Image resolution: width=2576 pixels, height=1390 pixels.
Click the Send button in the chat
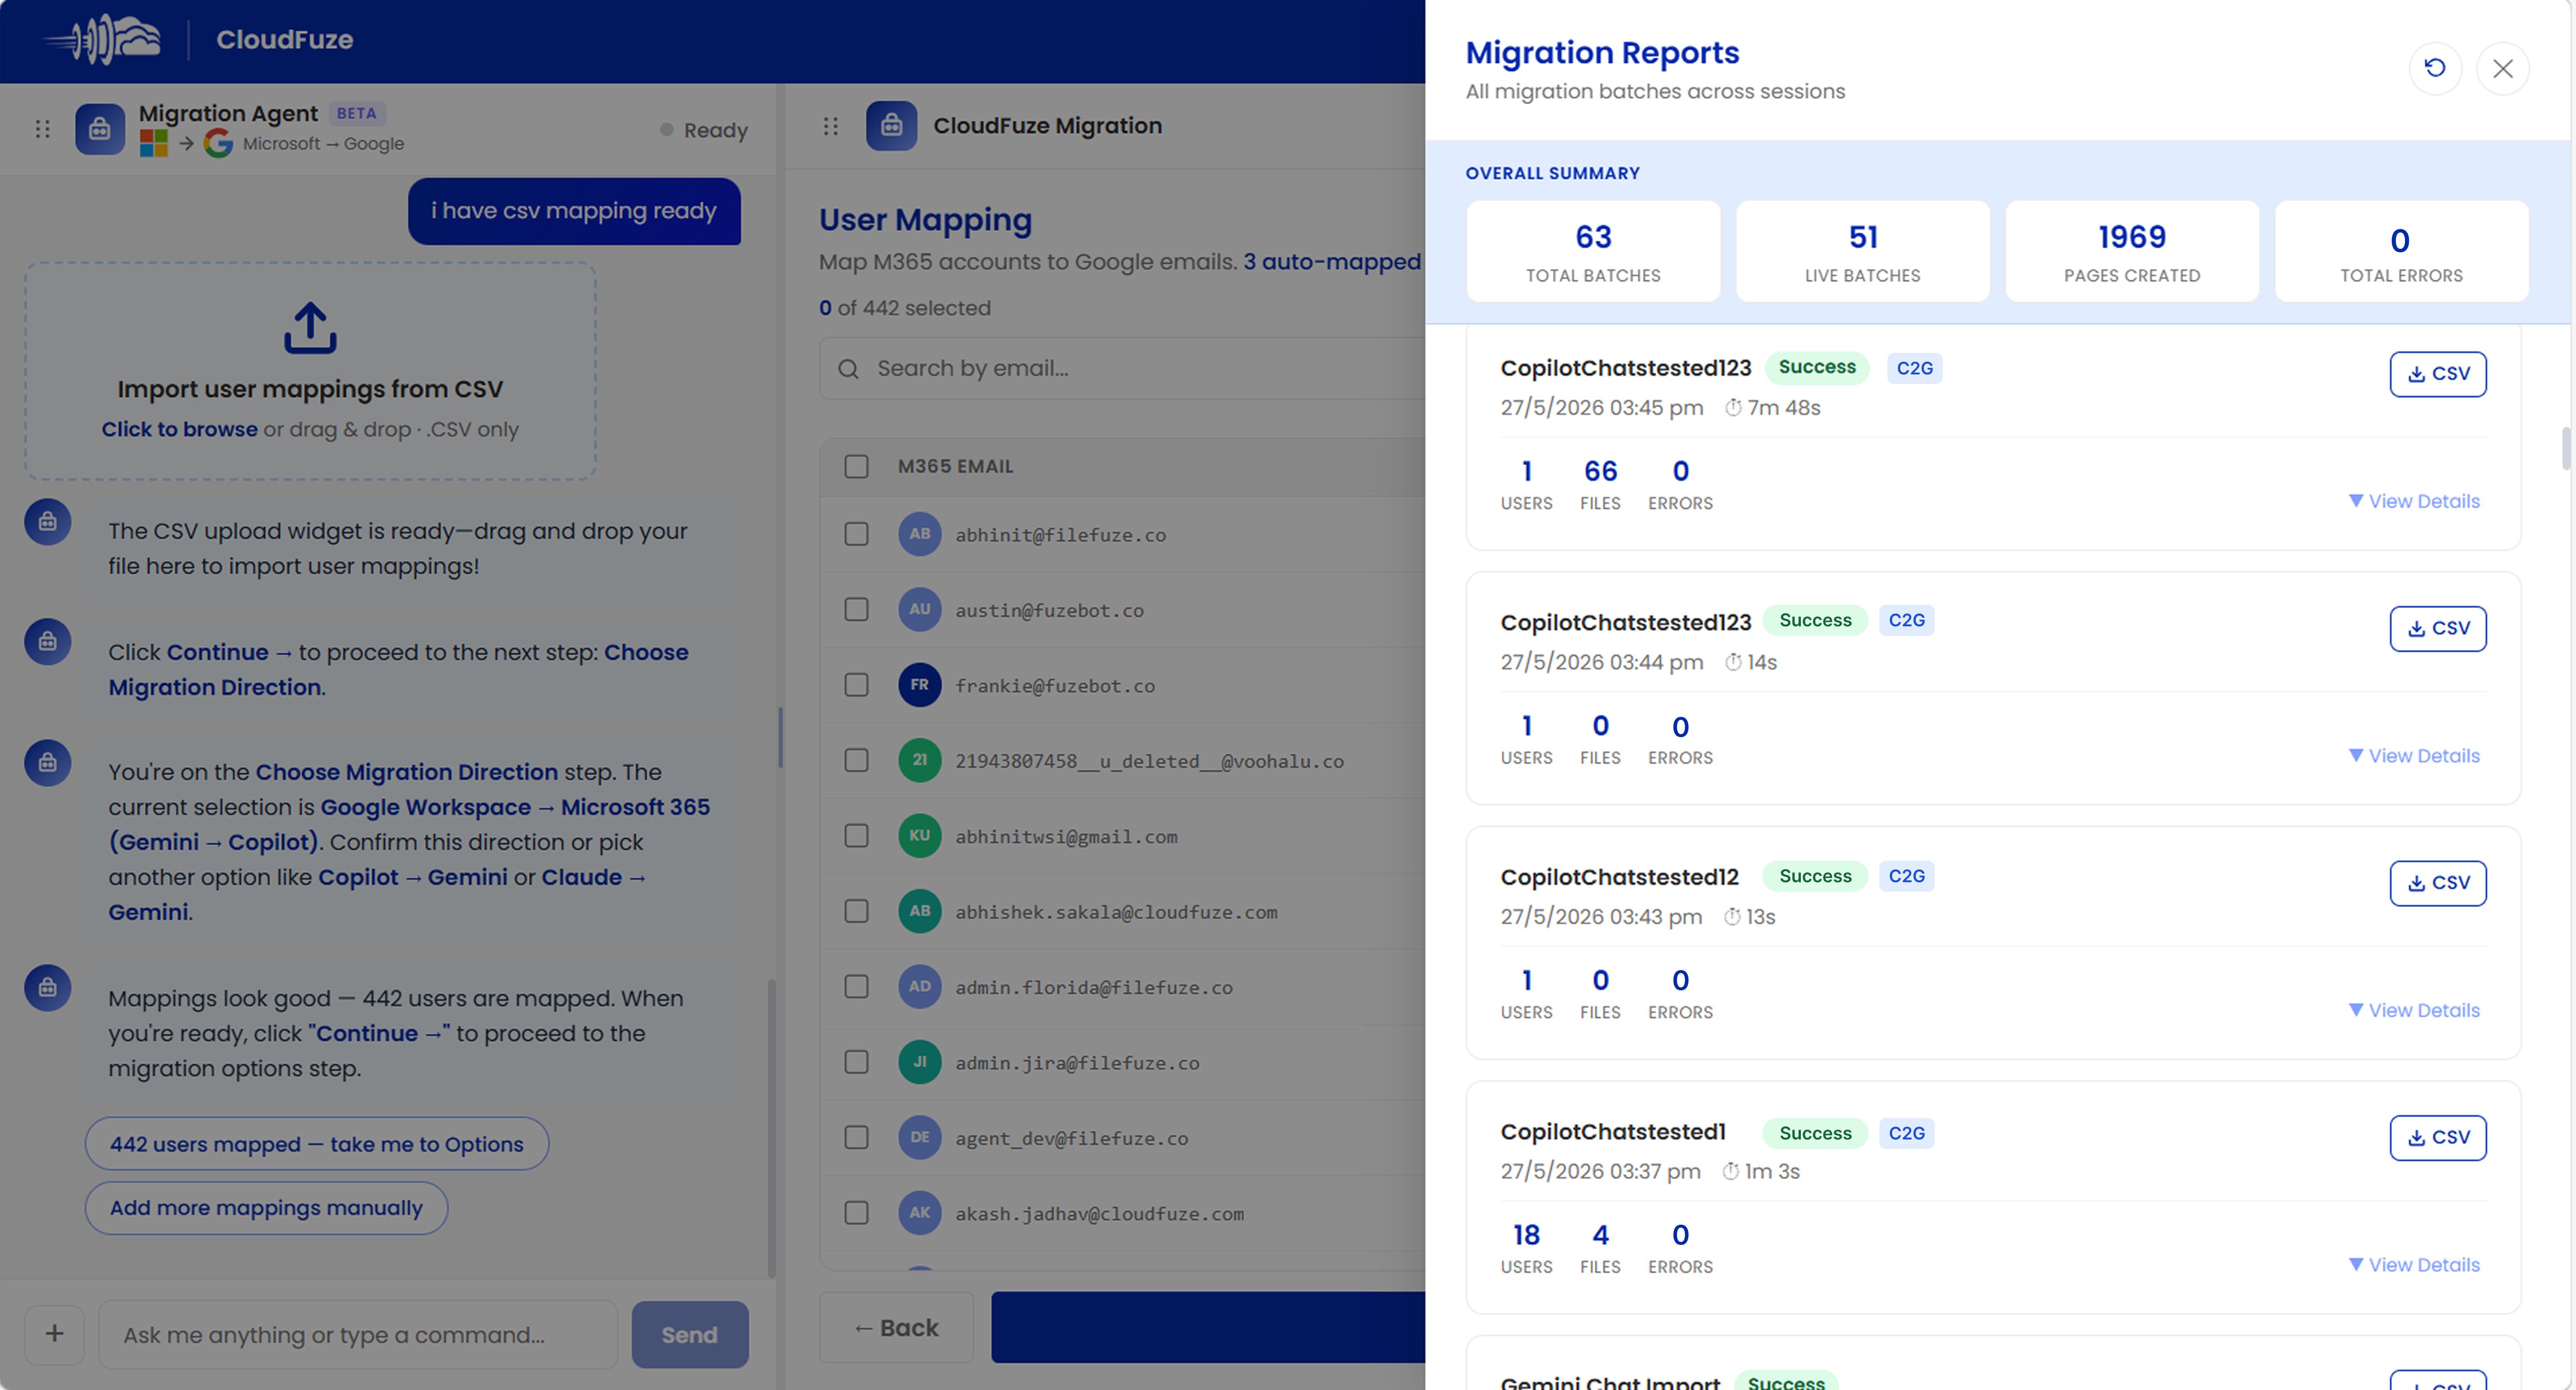click(x=690, y=1334)
